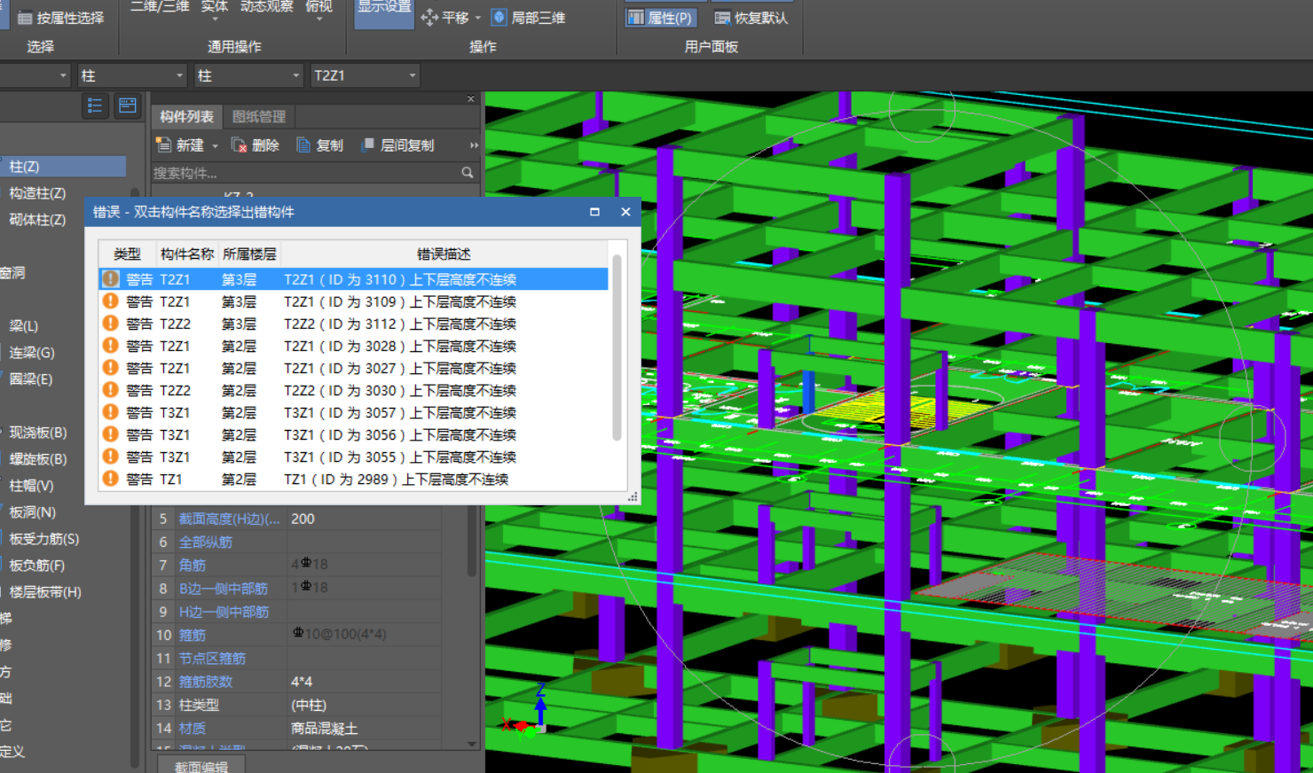
Task: Click the 箍筋 property link
Action: [193, 635]
